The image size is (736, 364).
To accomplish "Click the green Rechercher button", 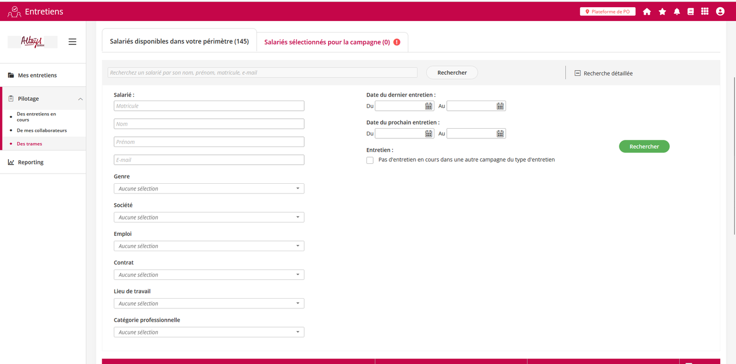I will tap(644, 147).
